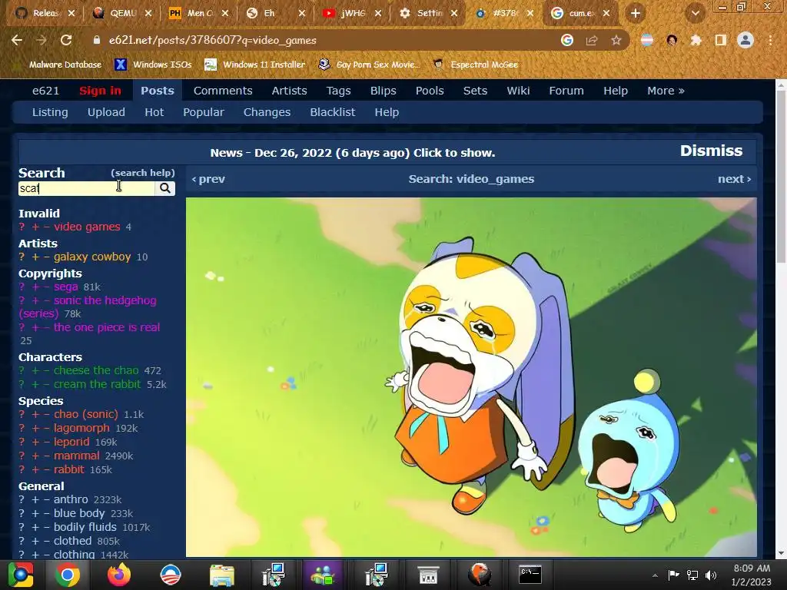Viewport: 787px width, 590px height.
Task: Open File Explorer from the taskbar
Action: [x=221, y=575]
